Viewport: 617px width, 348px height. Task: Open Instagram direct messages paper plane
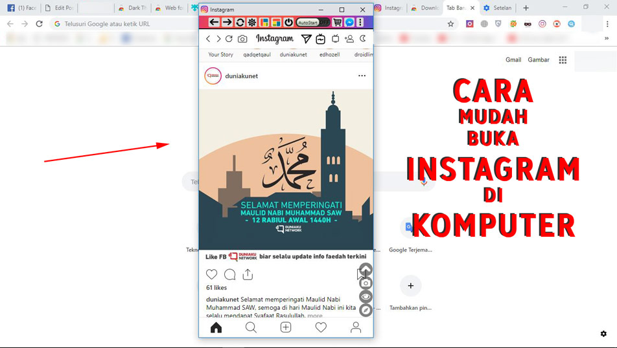tap(306, 39)
